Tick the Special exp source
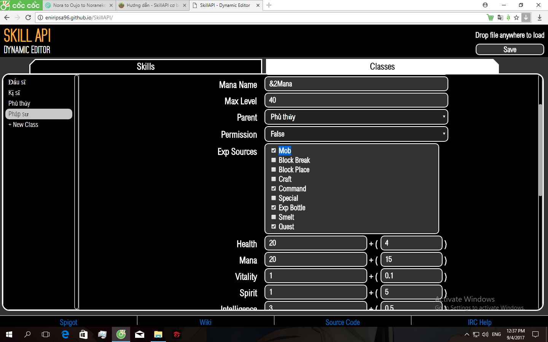Image resolution: width=548 pixels, height=342 pixels. [x=273, y=198]
